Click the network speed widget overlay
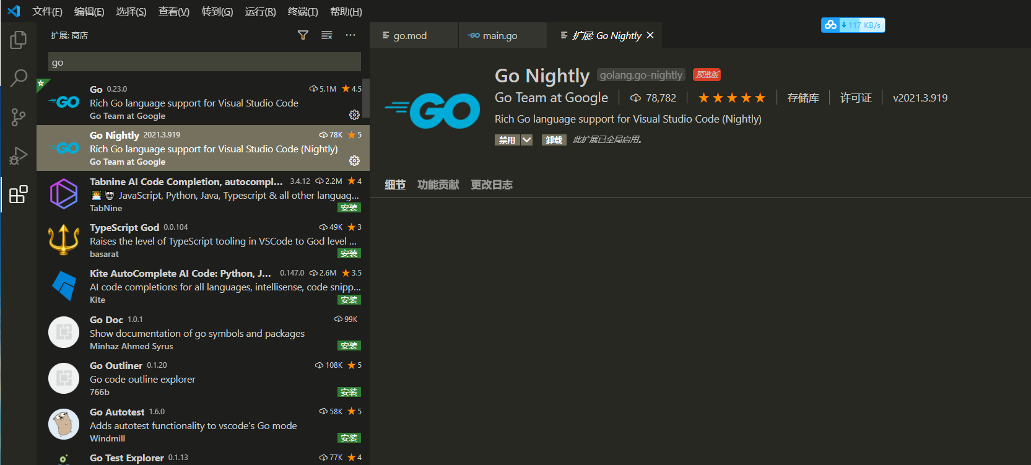This screenshot has height=465, width=1031. [x=853, y=25]
